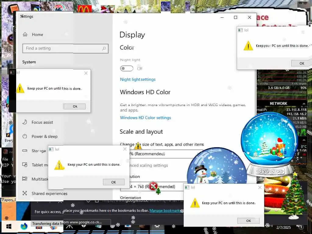Screen dimensions: 312x234
Task: Open Windows HD Color settings link
Action: click(x=145, y=118)
